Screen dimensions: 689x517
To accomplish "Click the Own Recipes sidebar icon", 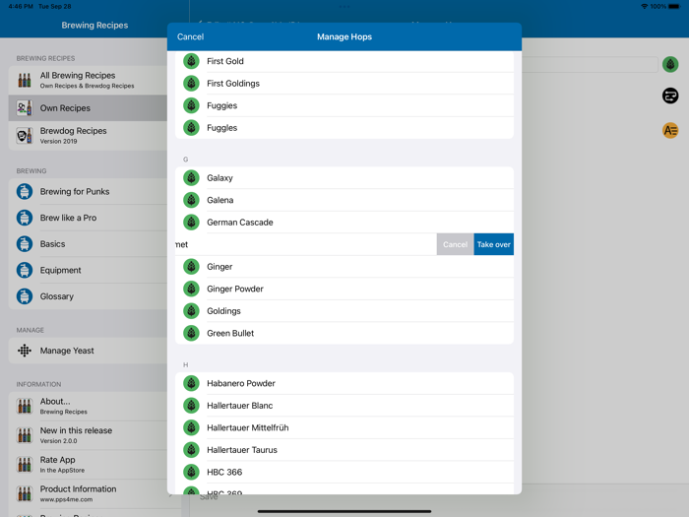I will 25,107.
